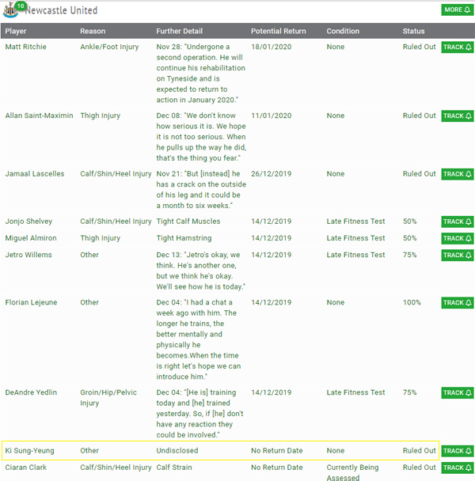Track Jetro Willems' injury updates
The image size is (475, 481).
(x=458, y=256)
